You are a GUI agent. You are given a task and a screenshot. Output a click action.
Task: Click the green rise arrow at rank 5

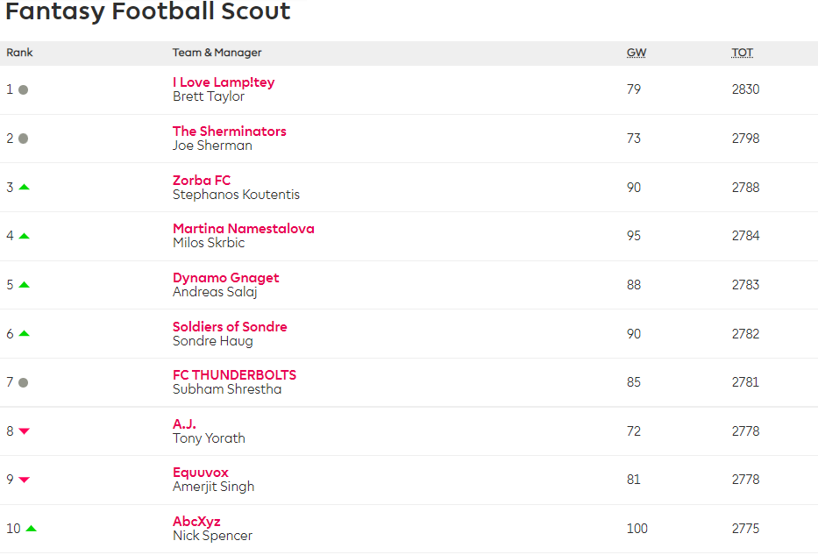pos(24,285)
